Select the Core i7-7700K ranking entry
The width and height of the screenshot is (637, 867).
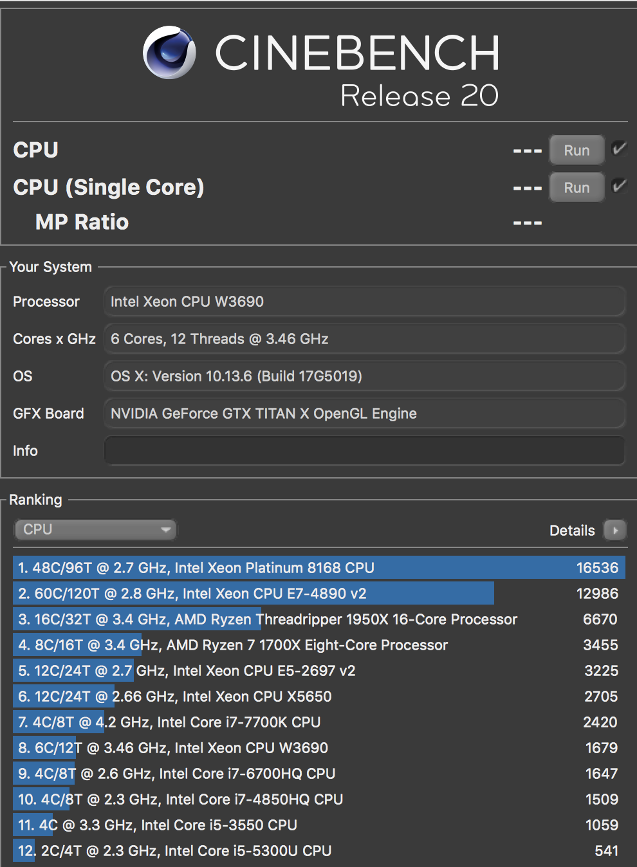click(318, 722)
